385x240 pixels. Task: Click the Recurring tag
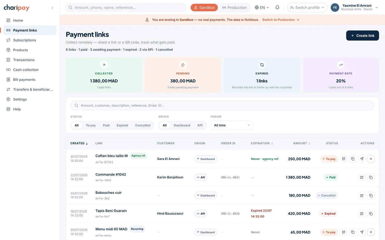click(x=137, y=229)
